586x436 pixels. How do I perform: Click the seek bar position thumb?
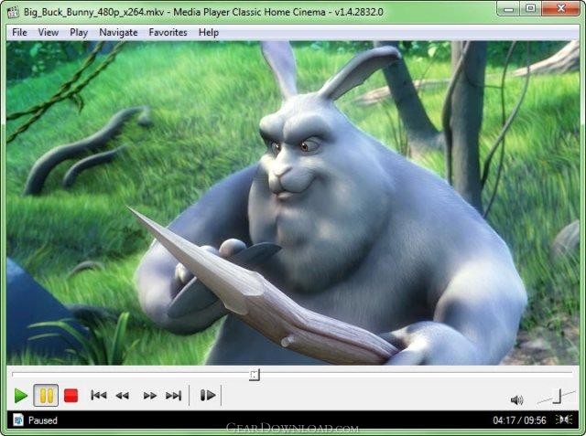255,375
